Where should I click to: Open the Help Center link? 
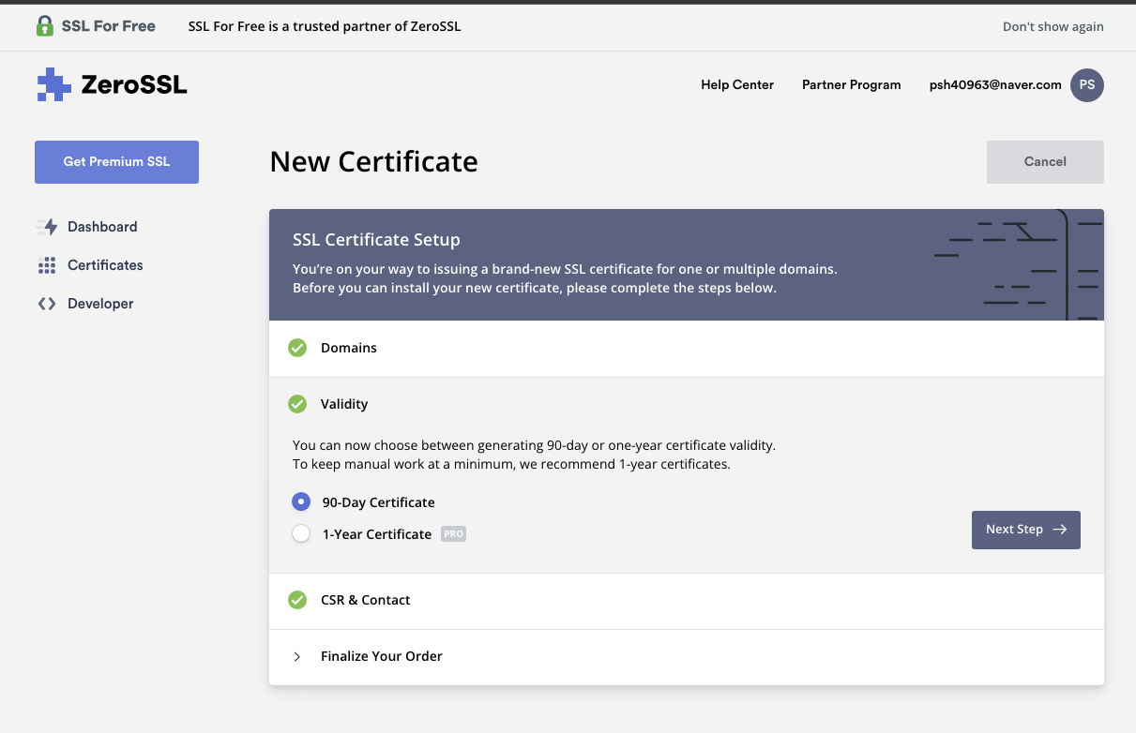737,85
